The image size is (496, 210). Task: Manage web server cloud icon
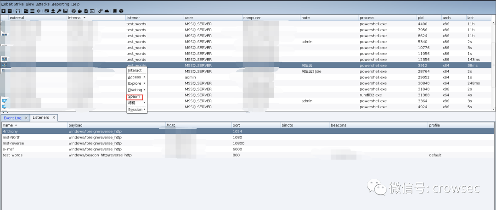(107, 11)
